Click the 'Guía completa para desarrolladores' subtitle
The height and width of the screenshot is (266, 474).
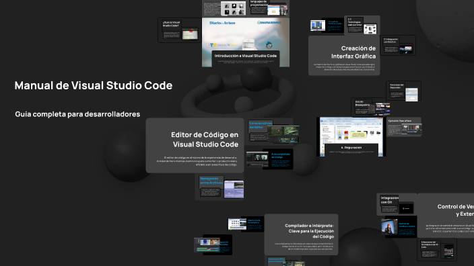point(77,114)
